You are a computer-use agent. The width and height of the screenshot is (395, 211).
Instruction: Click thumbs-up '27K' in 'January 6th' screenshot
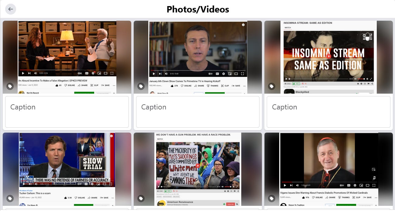pyautogui.click(x=175, y=86)
